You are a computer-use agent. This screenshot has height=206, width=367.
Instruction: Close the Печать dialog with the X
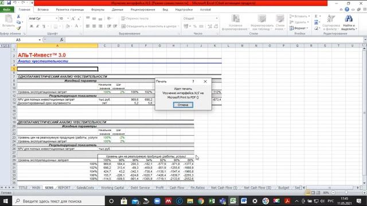pyautogui.click(x=205, y=81)
